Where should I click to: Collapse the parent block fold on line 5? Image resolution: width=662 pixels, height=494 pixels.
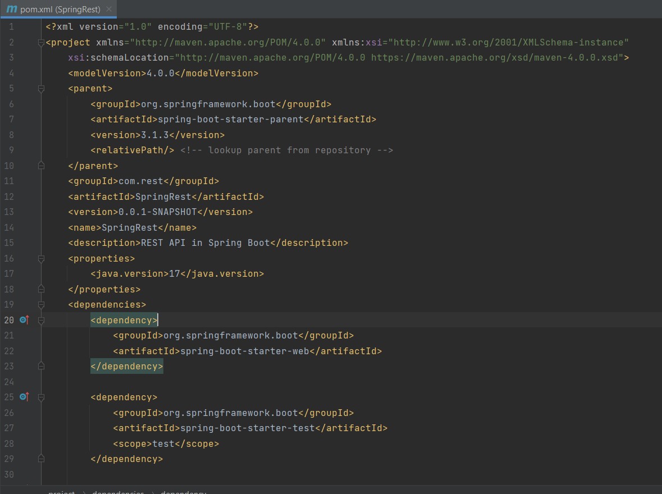pyautogui.click(x=41, y=89)
